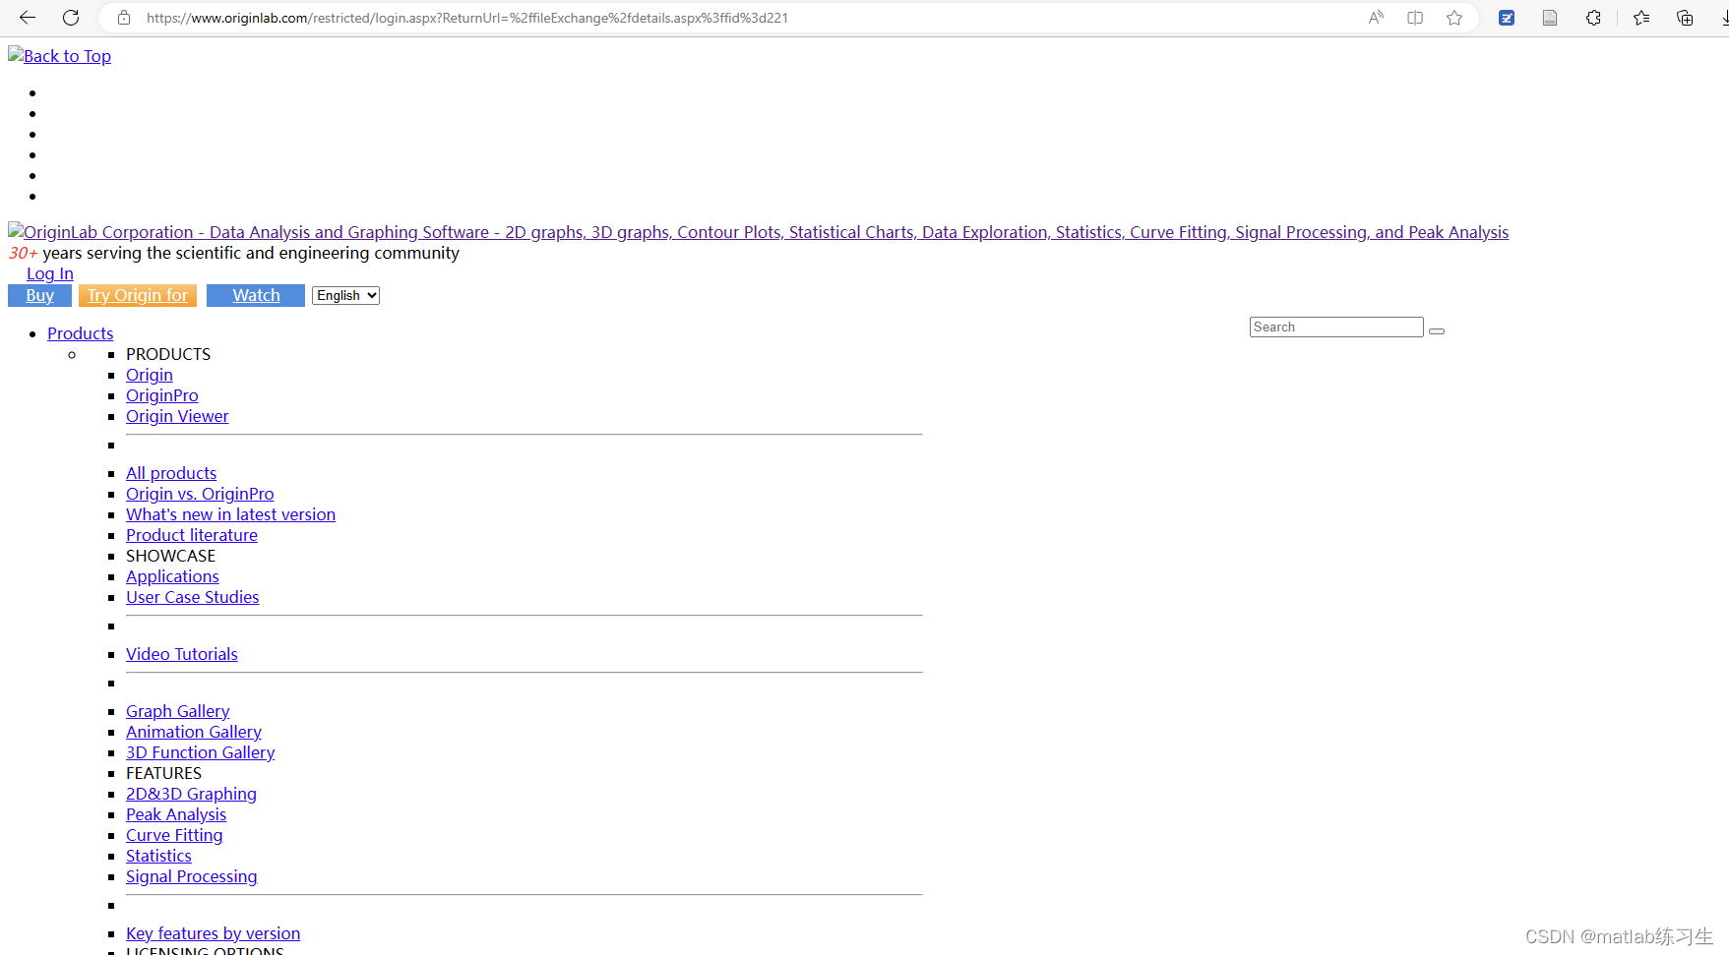Open the User Case Studies link
Image resolution: width=1729 pixels, height=955 pixels.
point(193,597)
